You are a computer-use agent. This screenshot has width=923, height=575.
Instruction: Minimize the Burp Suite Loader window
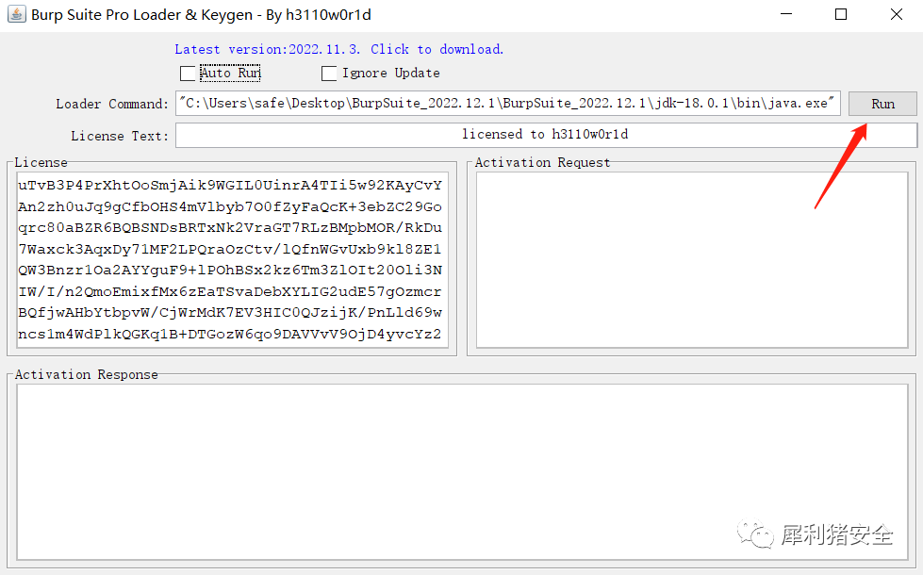click(786, 14)
